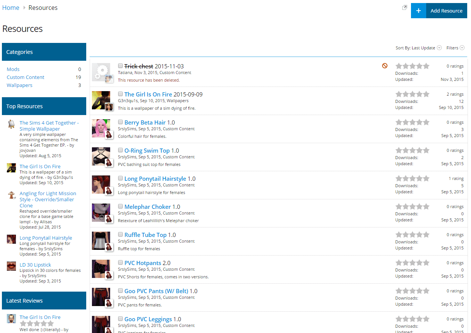Open the Custom Content category

[x=25, y=77]
